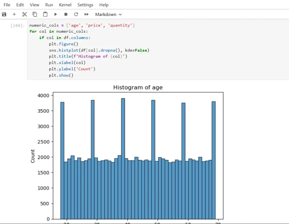Open the Kernel menu
This screenshot has width=289, height=224.
(65, 5)
